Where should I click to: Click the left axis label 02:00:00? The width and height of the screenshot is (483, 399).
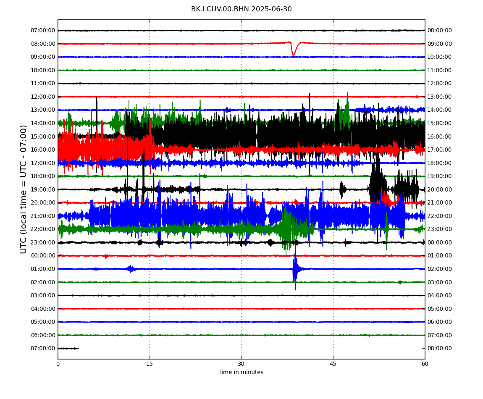pos(43,282)
